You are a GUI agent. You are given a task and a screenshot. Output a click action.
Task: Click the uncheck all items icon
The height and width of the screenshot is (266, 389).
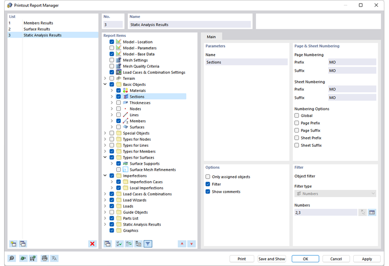coord(129,244)
